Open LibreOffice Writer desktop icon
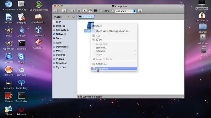Screen dimensions: 211x118 pos(9,19)
